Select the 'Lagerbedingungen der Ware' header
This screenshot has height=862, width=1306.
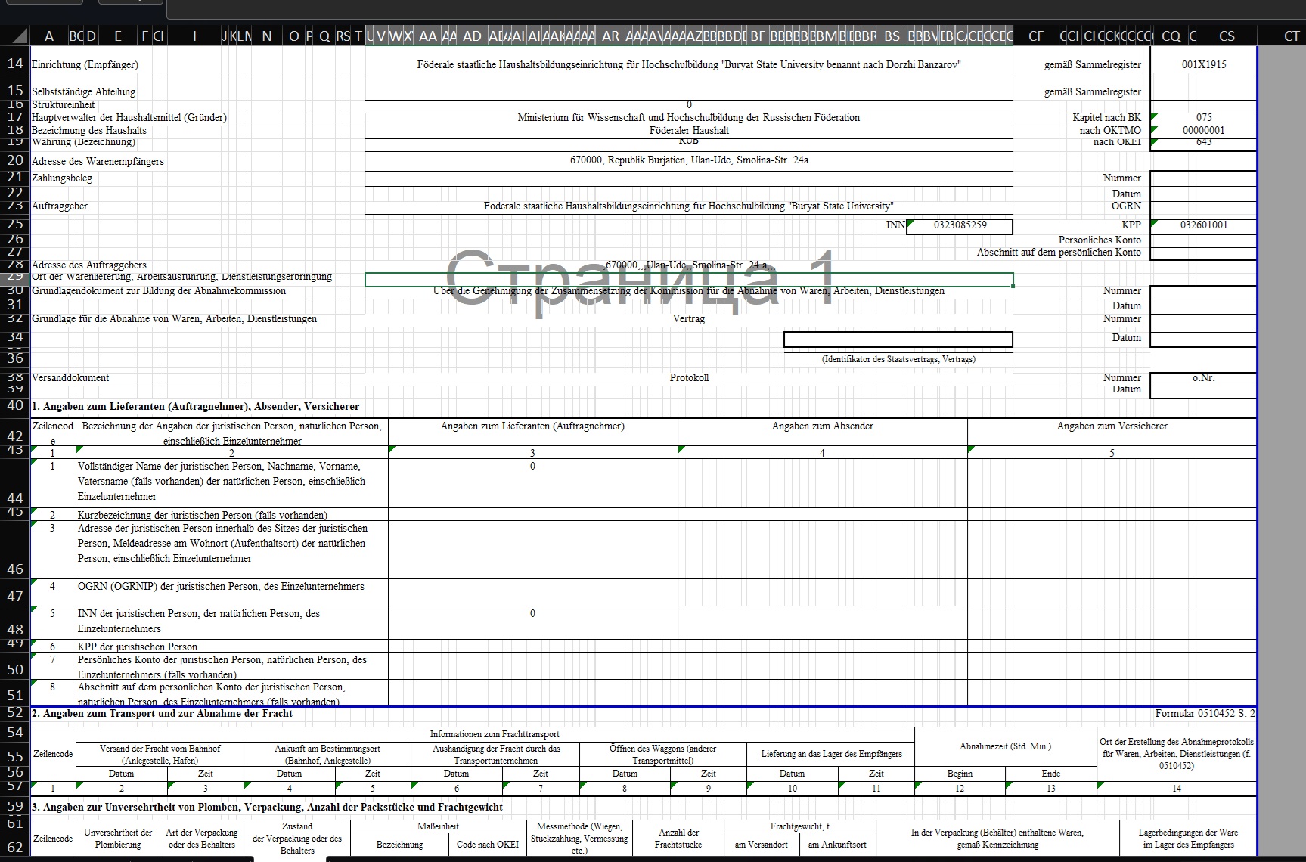click(1188, 839)
